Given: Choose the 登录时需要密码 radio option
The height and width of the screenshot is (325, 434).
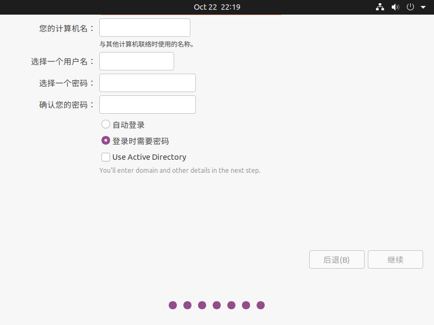Looking at the screenshot, I should pyautogui.click(x=106, y=141).
